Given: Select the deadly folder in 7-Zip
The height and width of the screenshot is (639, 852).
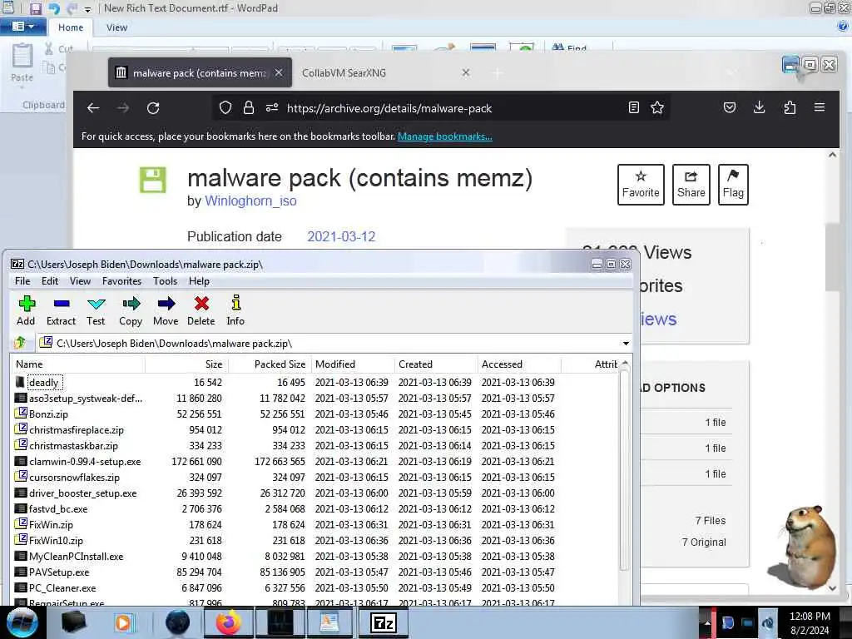Looking at the screenshot, I should 43,383.
